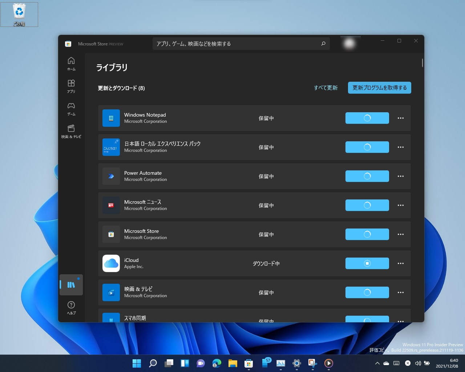Open the 映画 & テレビ sidebar section

pos(71,132)
